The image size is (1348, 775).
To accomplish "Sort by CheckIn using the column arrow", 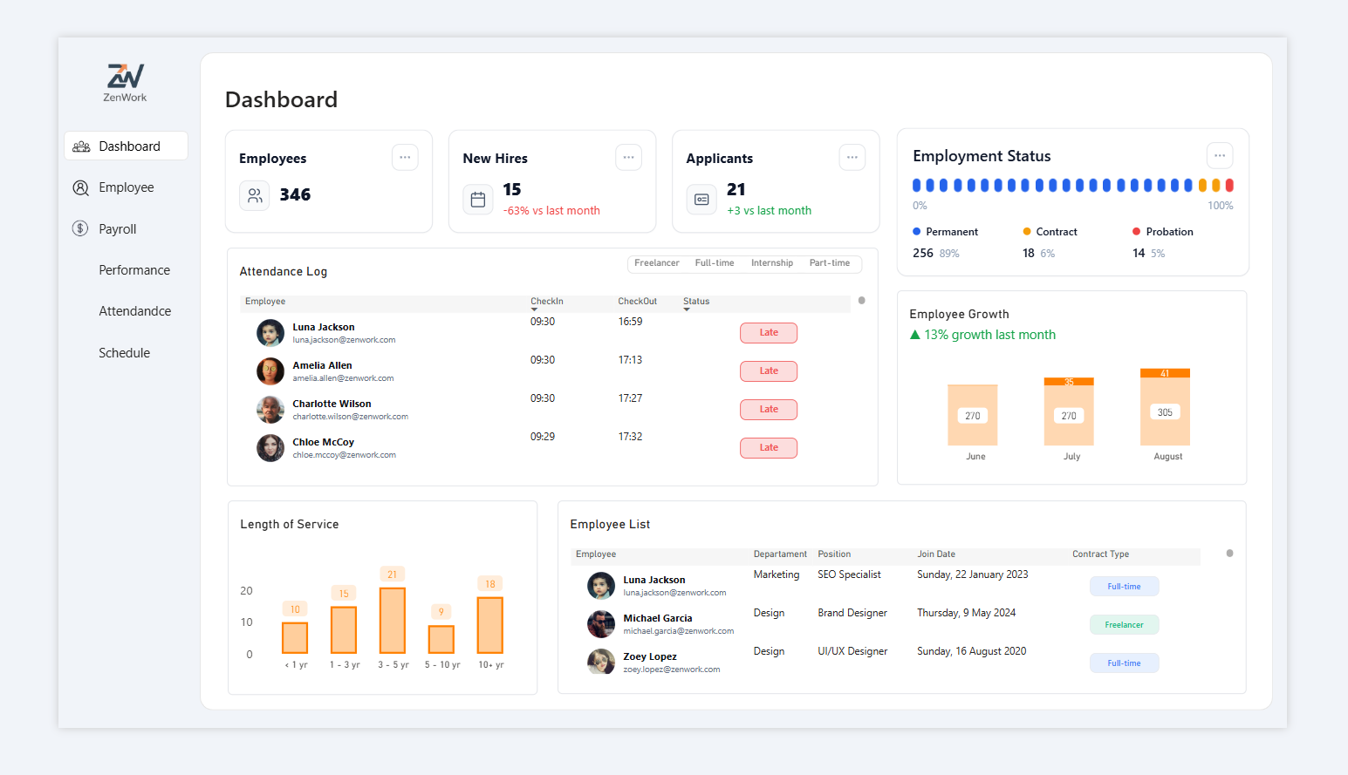I will click(533, 307).
